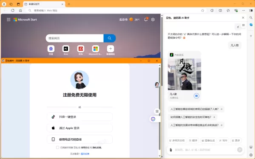Open the browser settings and more menu
This screenshot has width=255, height=159.
coord(244,10)
